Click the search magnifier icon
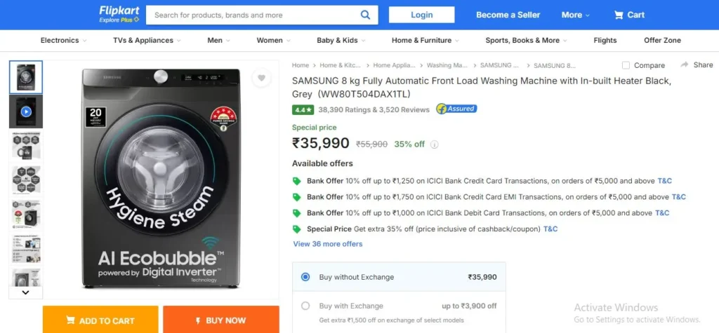719x333 pixels. click(x=365, y=15)
